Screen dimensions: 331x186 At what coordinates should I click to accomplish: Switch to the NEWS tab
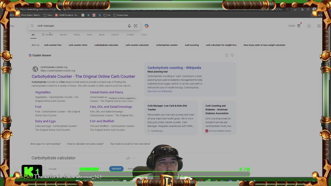[x=102, y=35]
